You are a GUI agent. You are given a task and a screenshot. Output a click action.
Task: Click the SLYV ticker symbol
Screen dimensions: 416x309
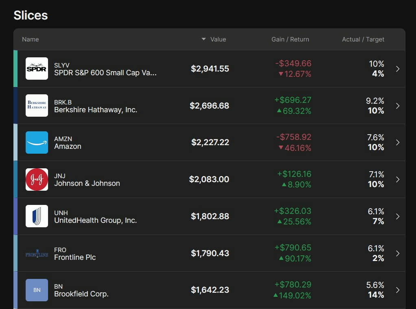(62, 65)
